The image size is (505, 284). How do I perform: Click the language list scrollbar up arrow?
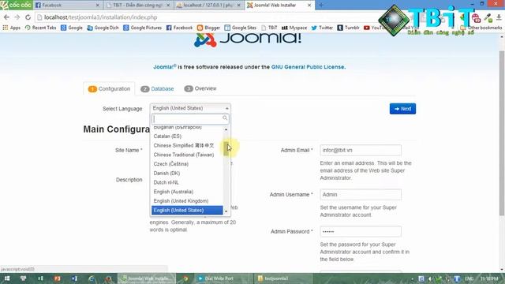(226, 129)
